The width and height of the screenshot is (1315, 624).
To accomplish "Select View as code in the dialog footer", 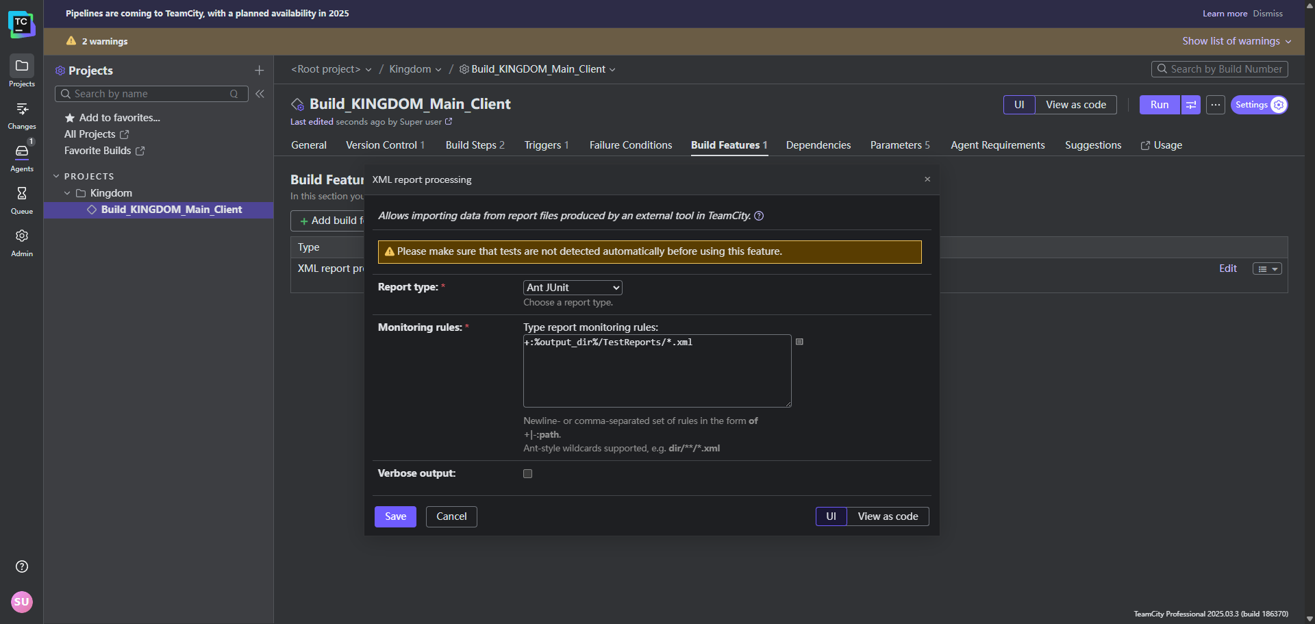I will [888, 516].
